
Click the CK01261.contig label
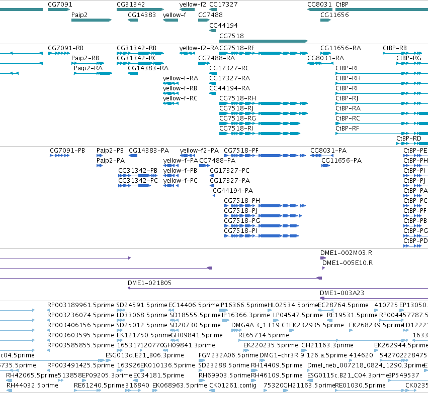coord(233,385)
